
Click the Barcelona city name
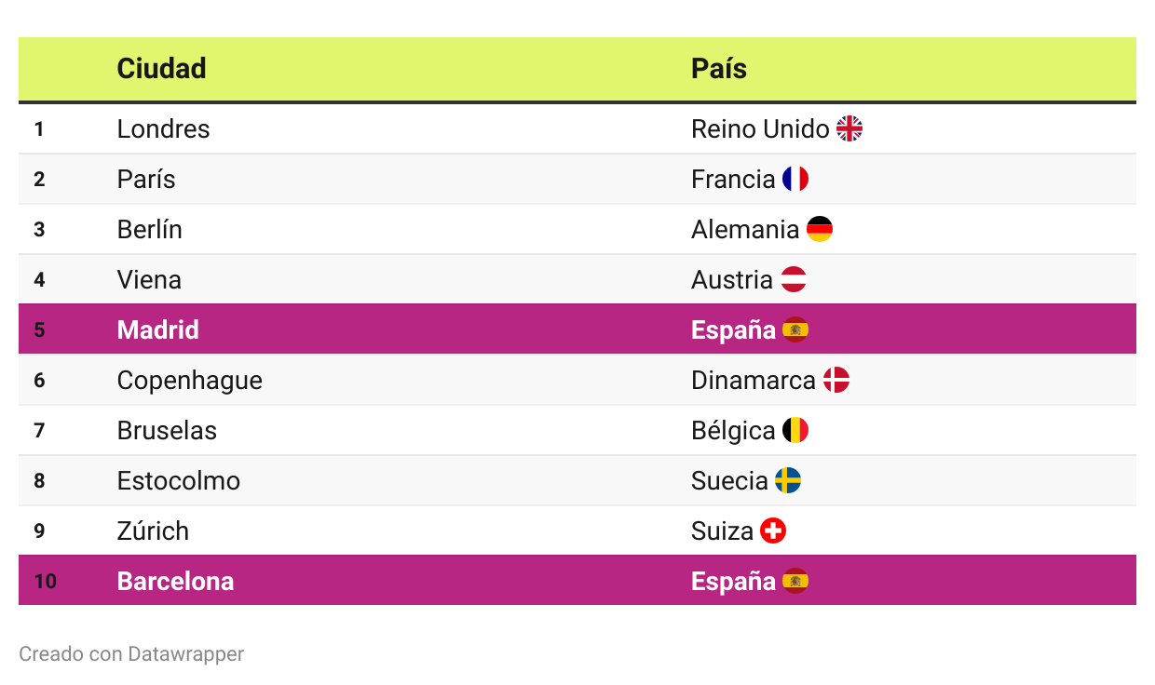pyautogui.click(x=175, y=581)
